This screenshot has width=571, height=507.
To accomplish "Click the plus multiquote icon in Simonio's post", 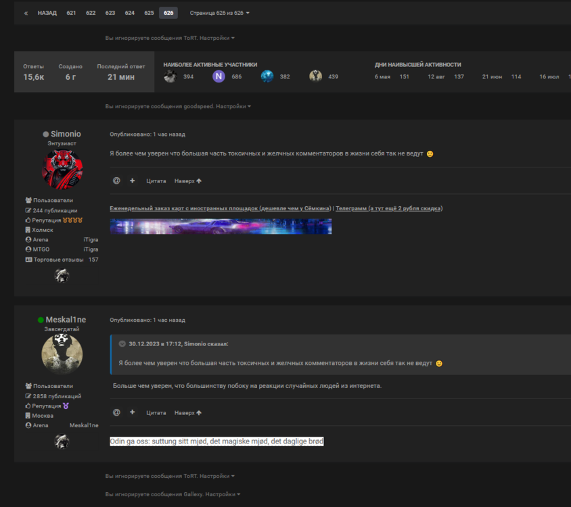I will 133,180.
